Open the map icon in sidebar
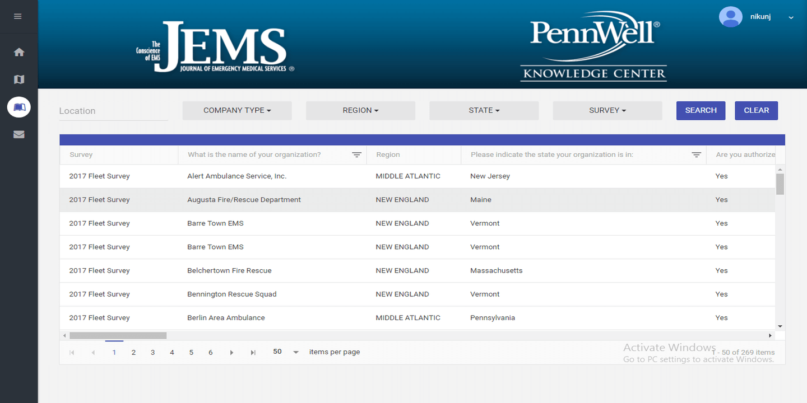The image size is (807, 403). 19,79
